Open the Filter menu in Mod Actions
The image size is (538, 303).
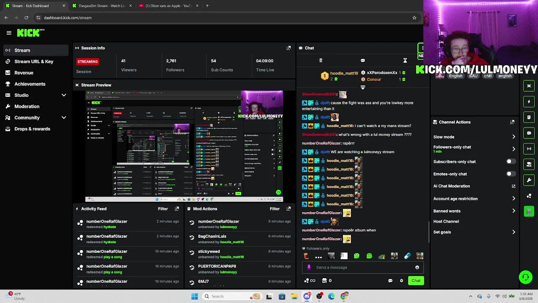click(x=274, y=209)
